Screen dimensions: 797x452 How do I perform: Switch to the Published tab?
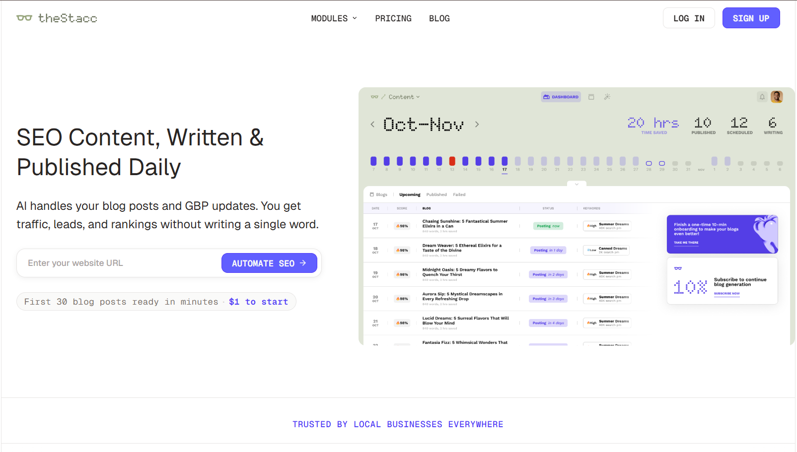pyautogui.click(x=436, y=194)
